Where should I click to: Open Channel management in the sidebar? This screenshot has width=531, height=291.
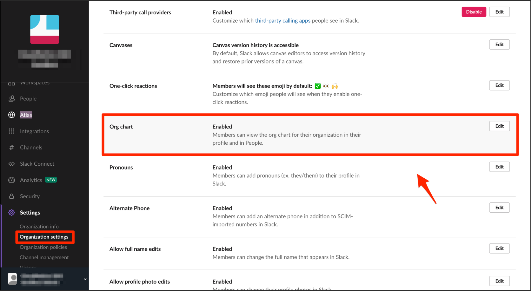[44, 257]
